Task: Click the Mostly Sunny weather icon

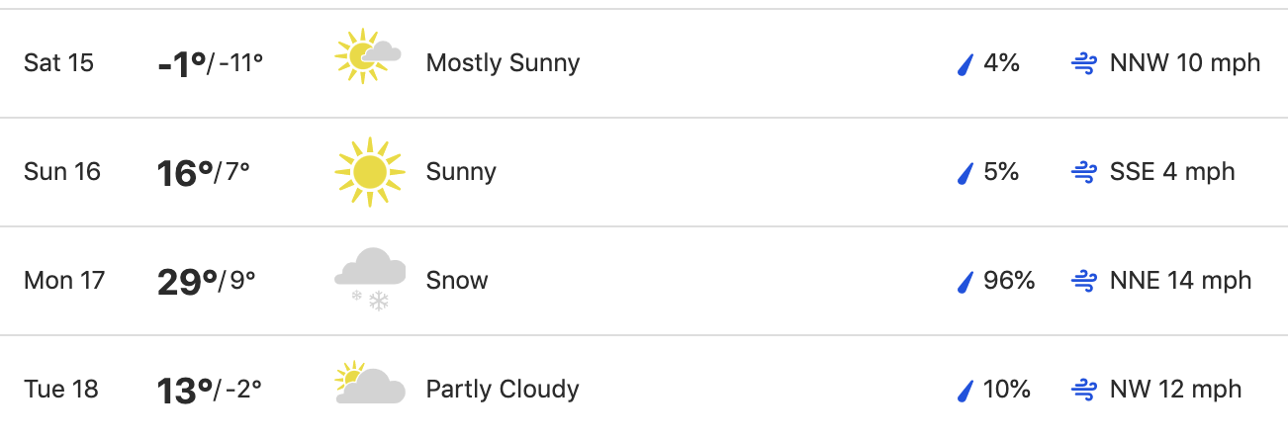Action: 368,55
